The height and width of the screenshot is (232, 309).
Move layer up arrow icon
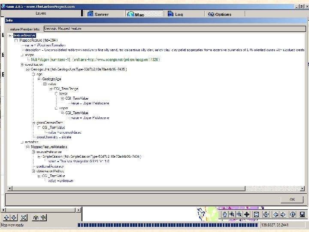coord(6,217)
